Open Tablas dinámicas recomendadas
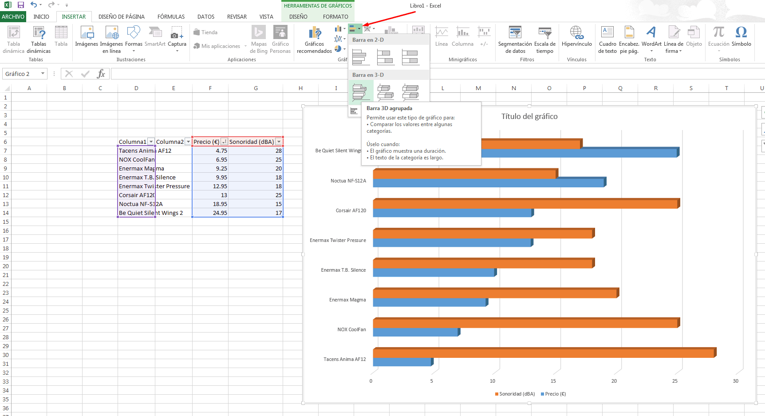Screen dimensions: 765x416 (x=39, y=39)
